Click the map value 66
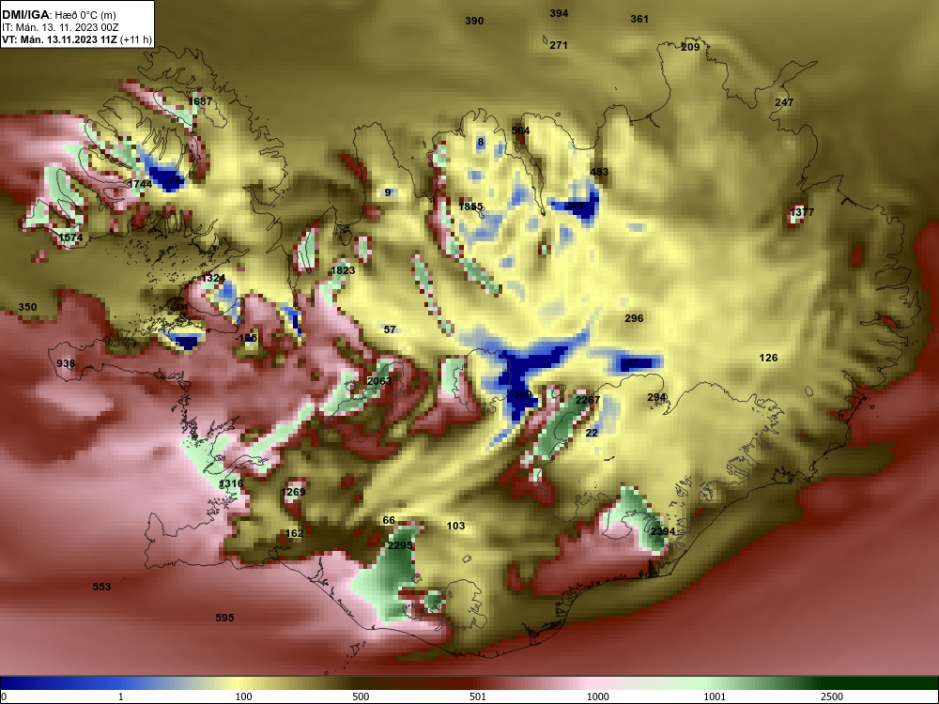The height and width of the screenshot is (704, 939). click(x=389, y=520)
